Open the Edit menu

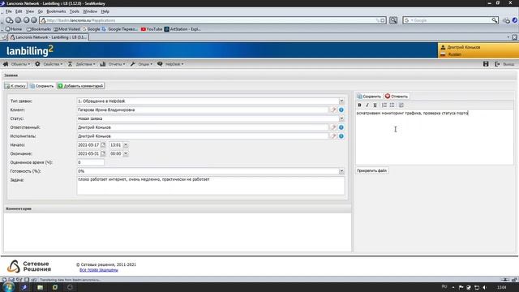click(19, 11)
